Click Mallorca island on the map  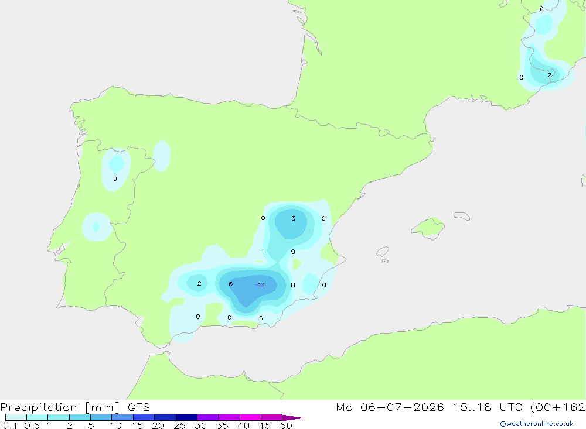(x=429, y=228)
